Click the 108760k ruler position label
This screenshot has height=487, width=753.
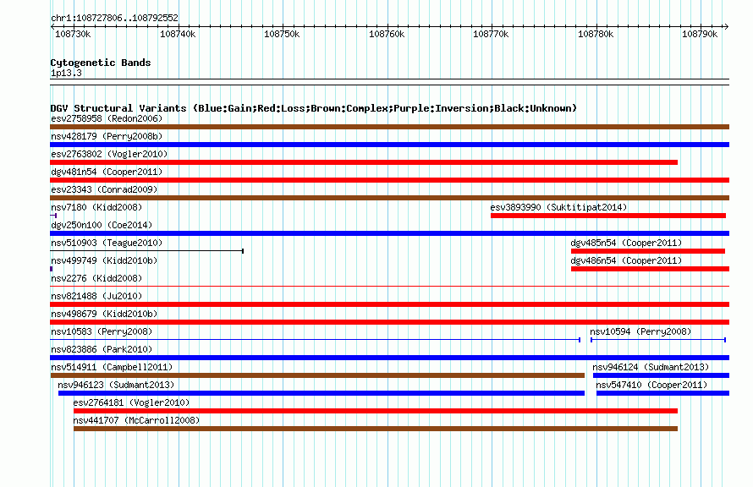[386, 34]
